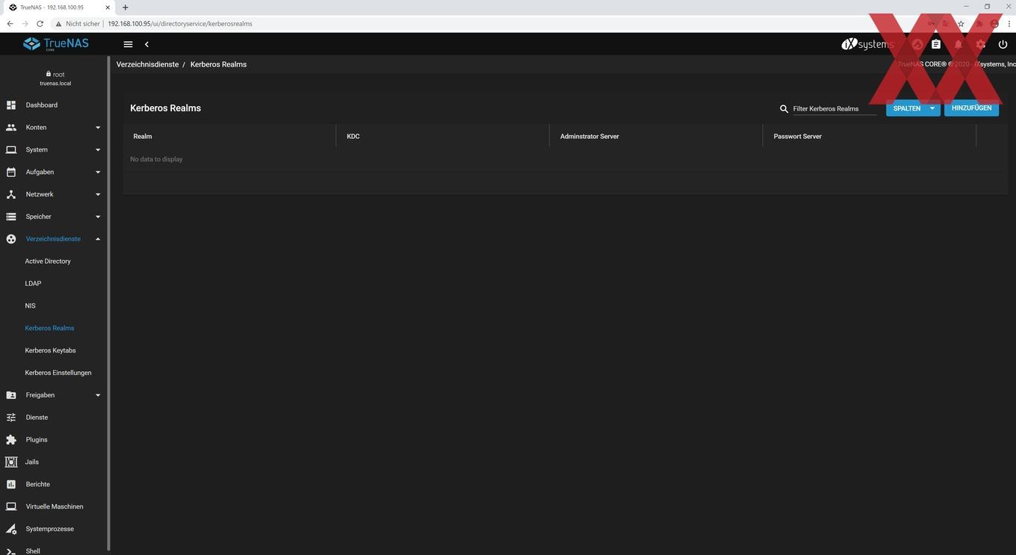This screenshot has width=1016, height=555.
Task: Click the Shell terminal icon
Action: 11,551
